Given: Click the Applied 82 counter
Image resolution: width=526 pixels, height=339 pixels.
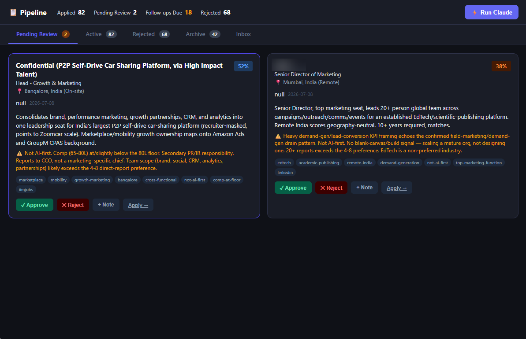Looking at the screenshot, I should pyautogui.click(x=71, y=12).
